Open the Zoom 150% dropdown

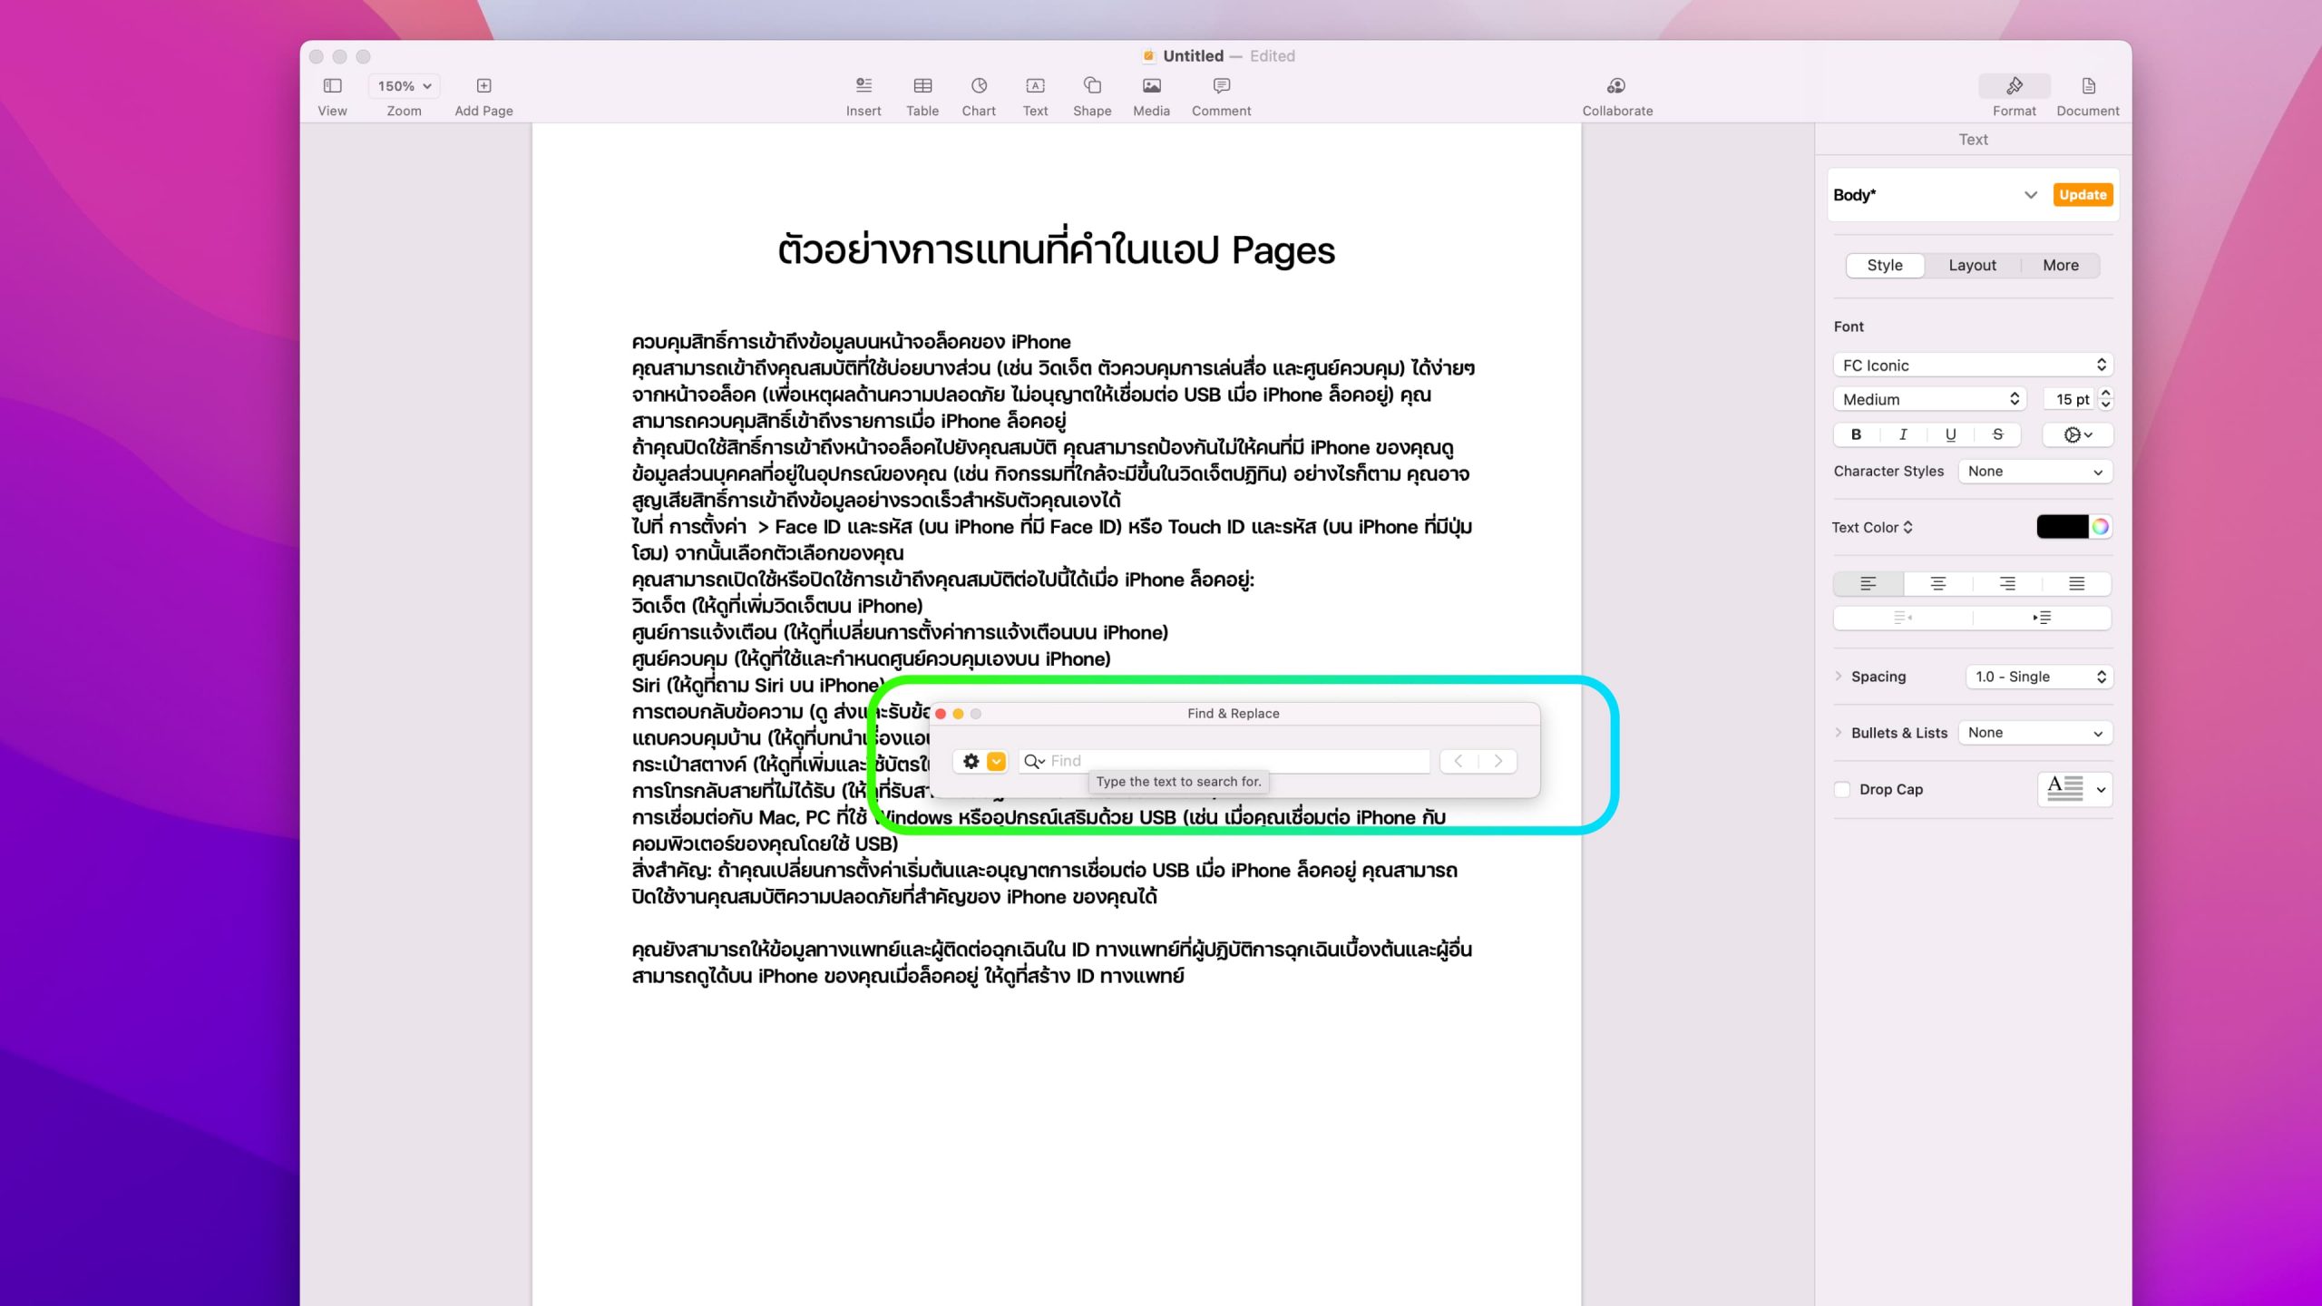tap(404, 86)
